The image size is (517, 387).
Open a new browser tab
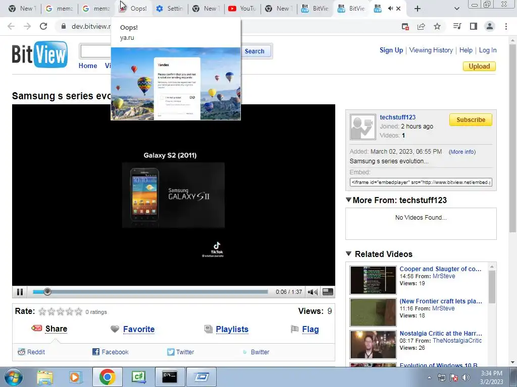417,9
